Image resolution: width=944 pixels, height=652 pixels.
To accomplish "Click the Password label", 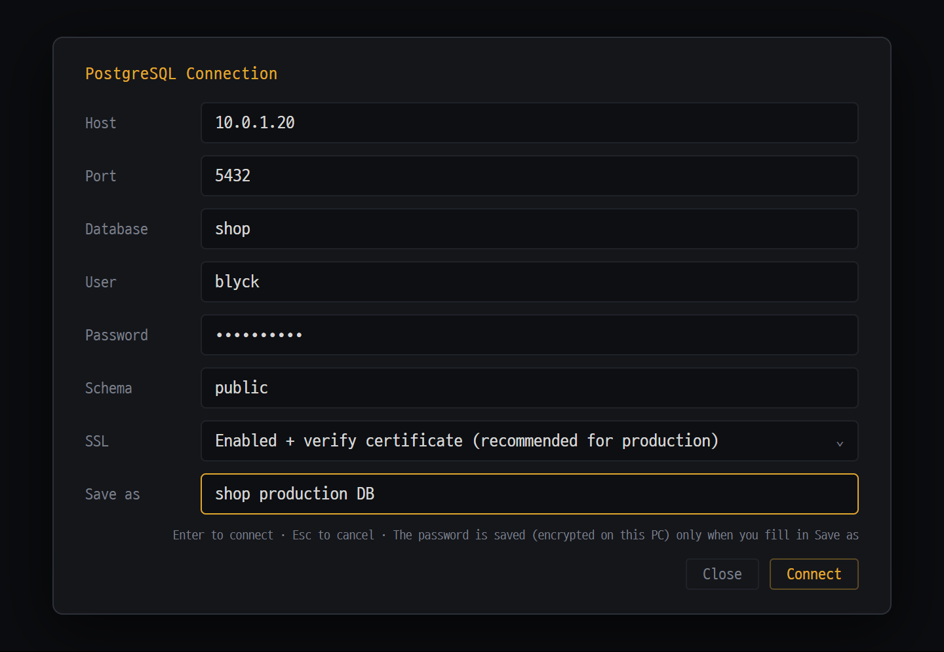I will pos(116,335).
